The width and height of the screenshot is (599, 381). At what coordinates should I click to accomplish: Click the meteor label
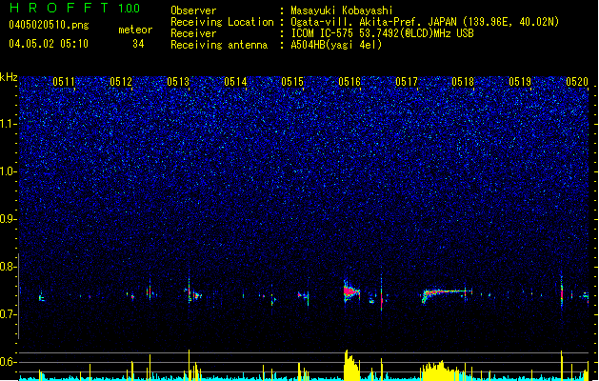(135, 30)
